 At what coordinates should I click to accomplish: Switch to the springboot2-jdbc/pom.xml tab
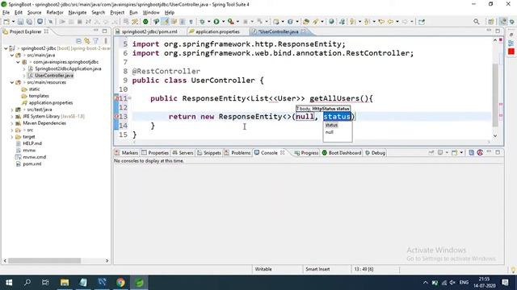point(149,31)
